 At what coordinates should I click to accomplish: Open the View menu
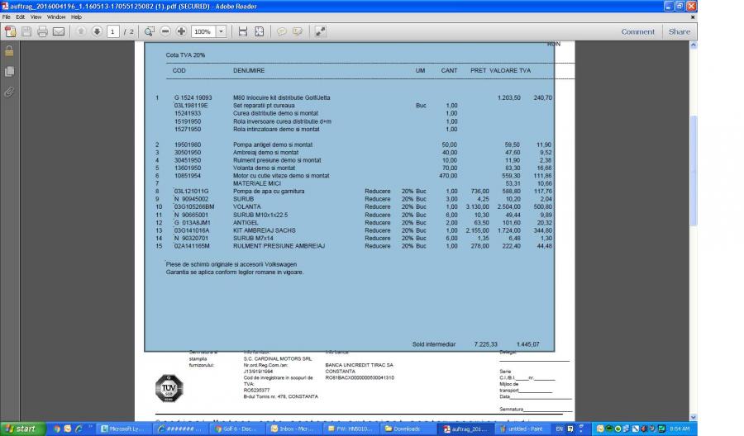pos(36,17)
